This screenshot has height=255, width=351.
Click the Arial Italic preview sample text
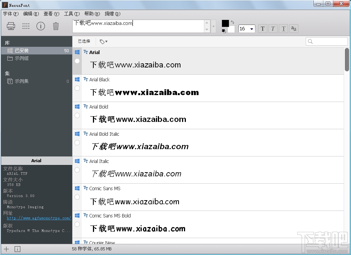pos(136,174)
